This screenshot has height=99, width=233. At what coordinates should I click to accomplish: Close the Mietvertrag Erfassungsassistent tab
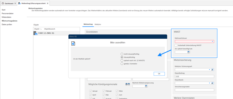(x=48, y=3)
